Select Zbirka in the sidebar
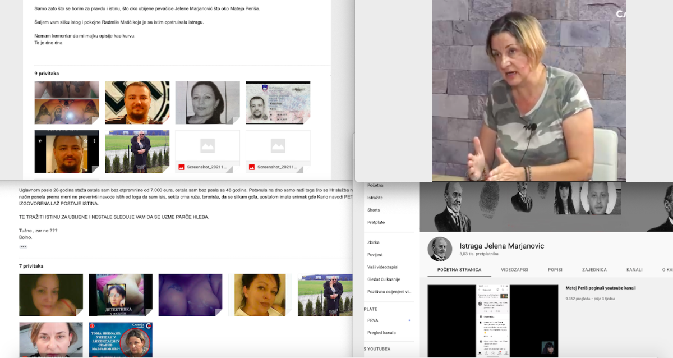Screen dimensions: 673x358 click(x=374, y=242)
